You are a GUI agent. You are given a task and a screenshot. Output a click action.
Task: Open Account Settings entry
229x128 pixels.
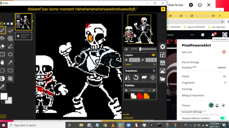192,112
